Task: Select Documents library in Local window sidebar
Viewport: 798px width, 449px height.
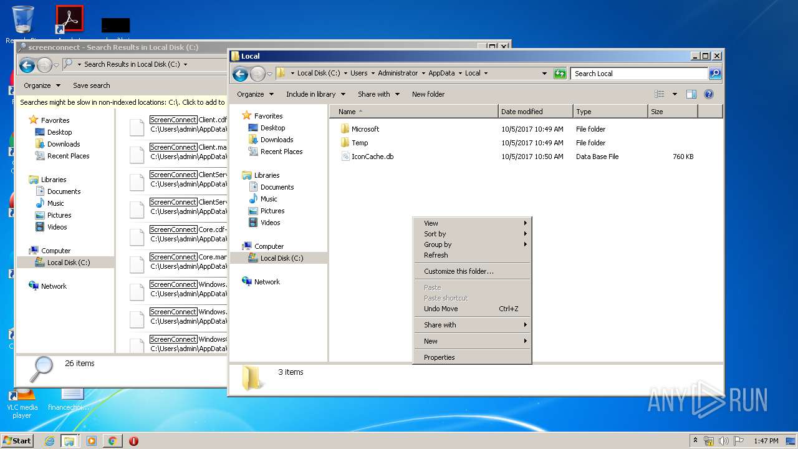Action: click(x=277, y=187)
